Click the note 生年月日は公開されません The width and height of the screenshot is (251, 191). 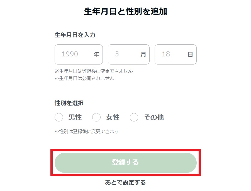84,78
